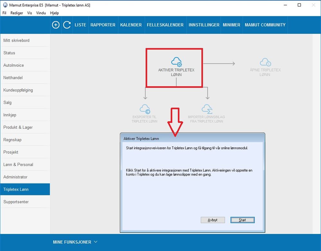Click the AKTIVER TRIPLETEX LØNN label

point(176,72)
